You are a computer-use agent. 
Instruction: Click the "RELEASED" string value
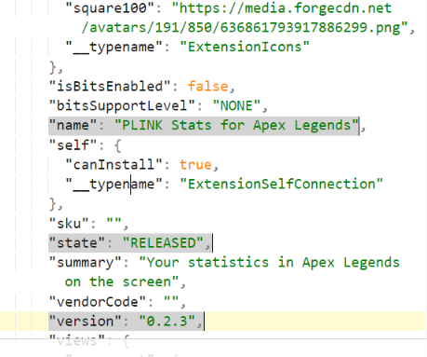163,243
